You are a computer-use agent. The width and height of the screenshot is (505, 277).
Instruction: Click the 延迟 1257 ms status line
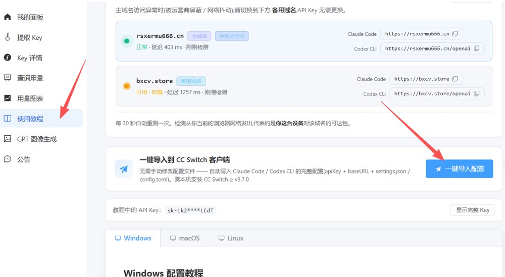click(182, 92)
